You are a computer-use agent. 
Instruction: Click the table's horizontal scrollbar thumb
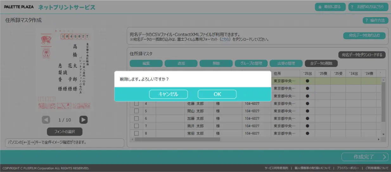click(x=177, y=139)
